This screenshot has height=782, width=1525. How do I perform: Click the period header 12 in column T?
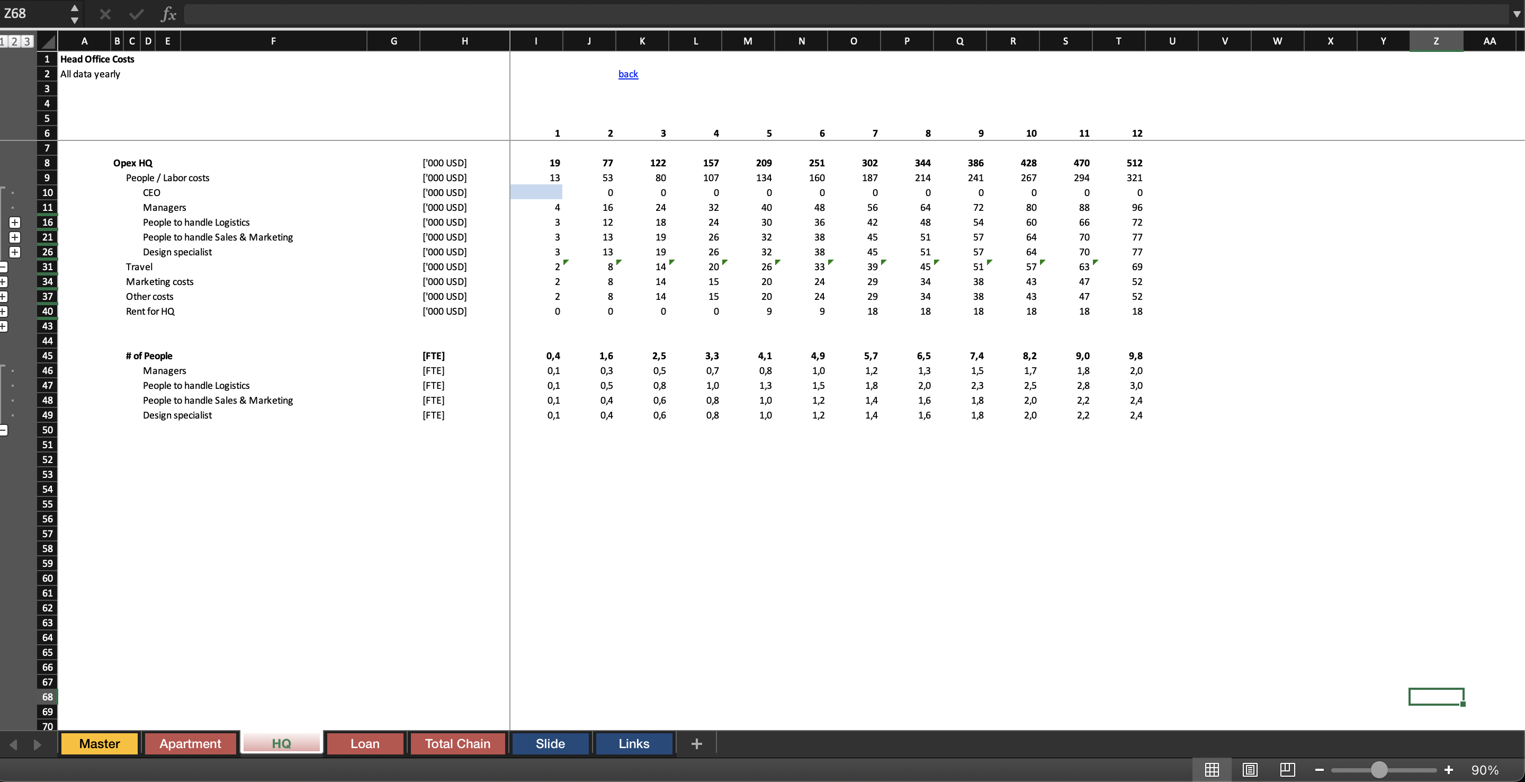1137,134
